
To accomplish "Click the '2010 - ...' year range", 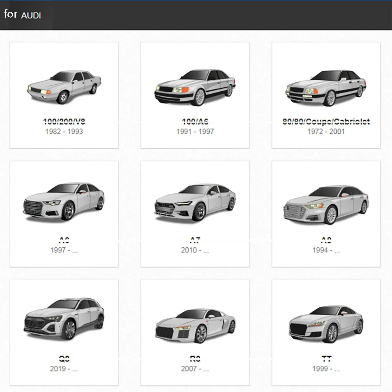I will [x=195, y=250].
